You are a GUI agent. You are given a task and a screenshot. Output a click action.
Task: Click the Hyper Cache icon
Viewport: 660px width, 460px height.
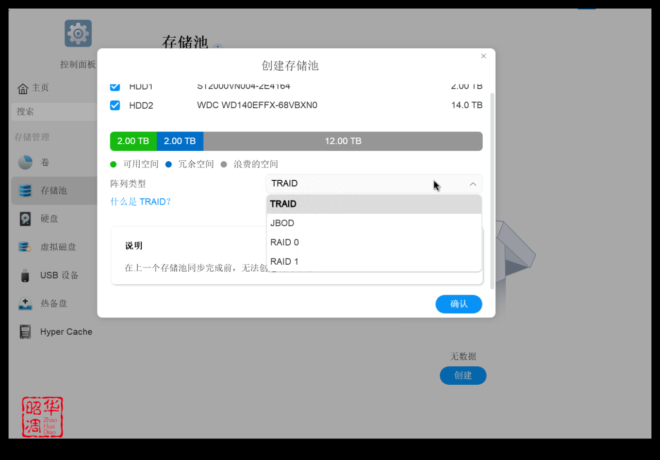click(x=24, y=331)
